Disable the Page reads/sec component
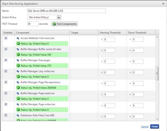167x131 pixels. coord(6,93)
